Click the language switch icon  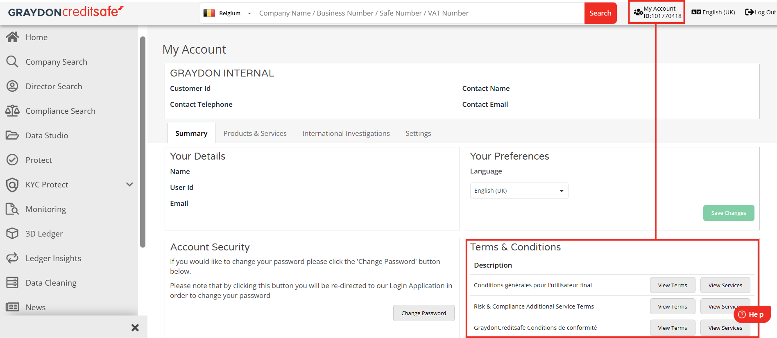coord(696,12)
